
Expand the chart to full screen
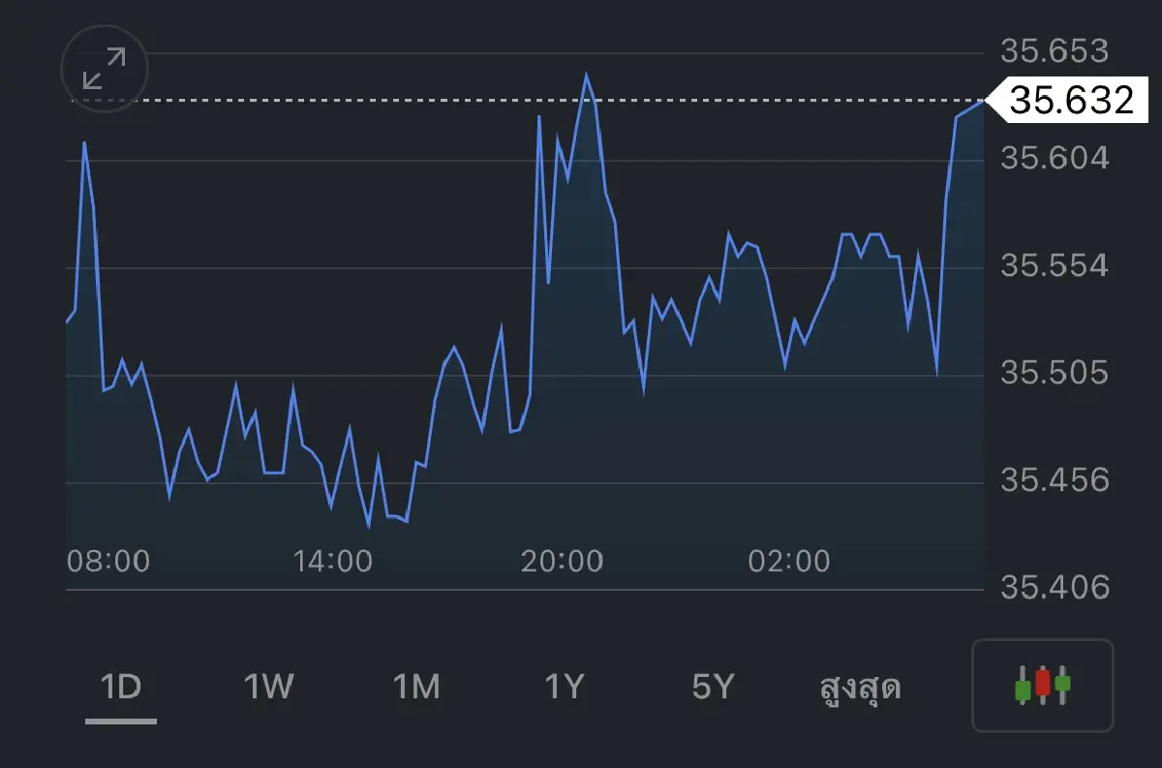(x=105, y=69)
